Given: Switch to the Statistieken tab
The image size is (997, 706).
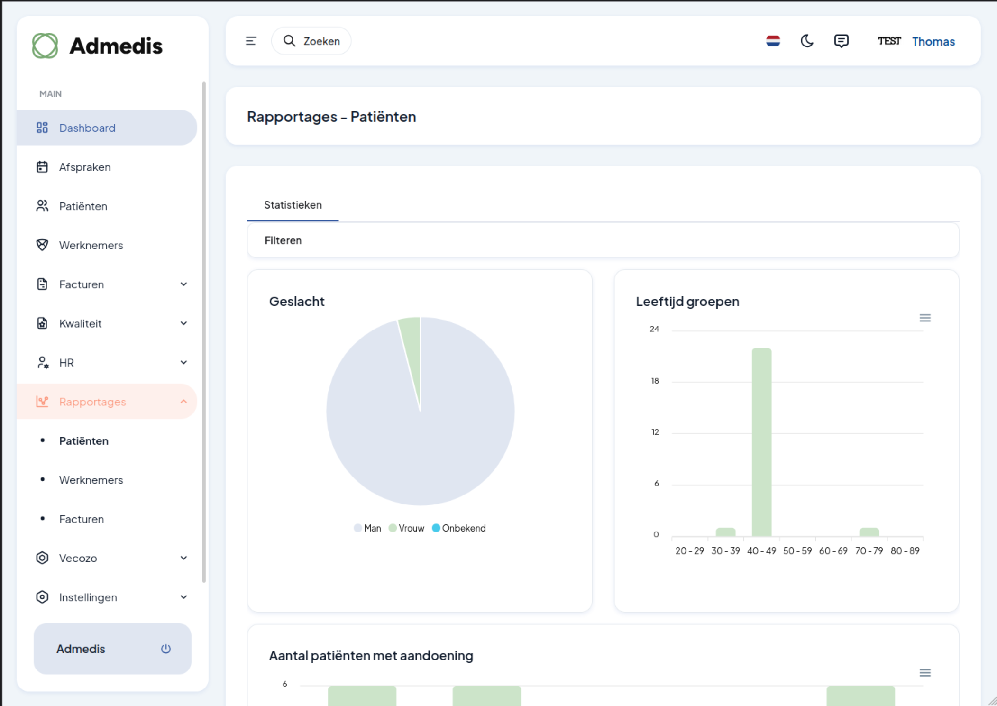Looking at the screenshot, I should coord(293,205).
